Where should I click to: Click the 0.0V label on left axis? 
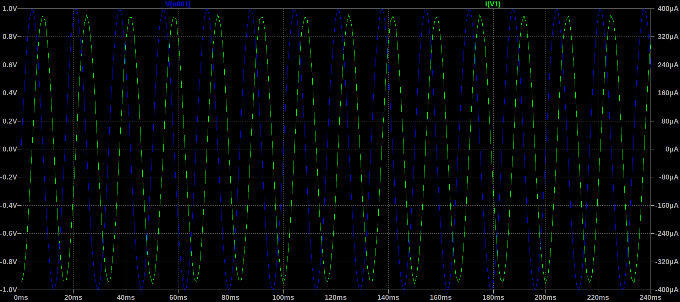(x=10, y=149)
